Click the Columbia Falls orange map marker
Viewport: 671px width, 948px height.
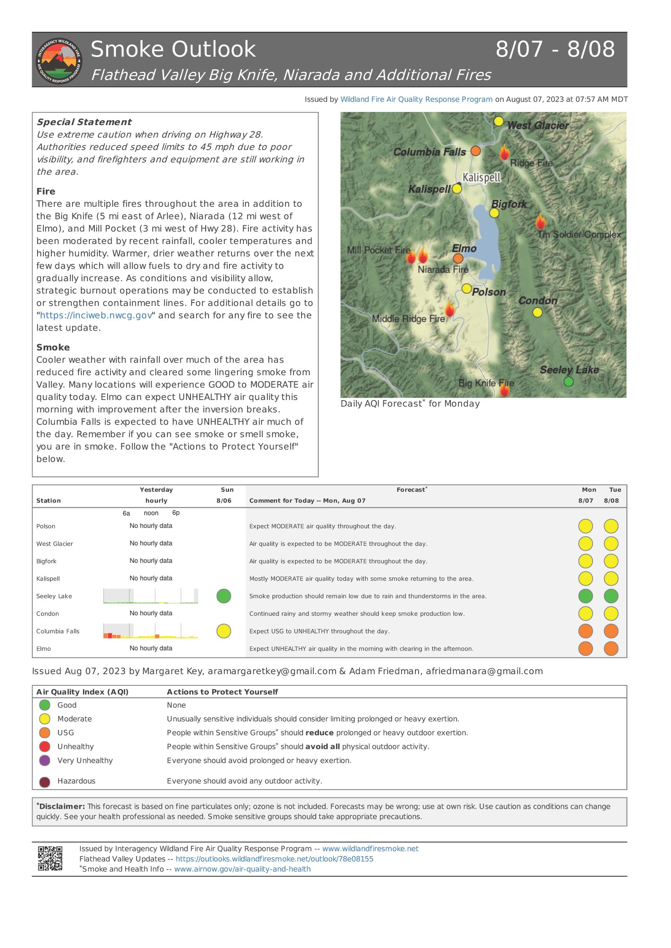tap(476, 151)
